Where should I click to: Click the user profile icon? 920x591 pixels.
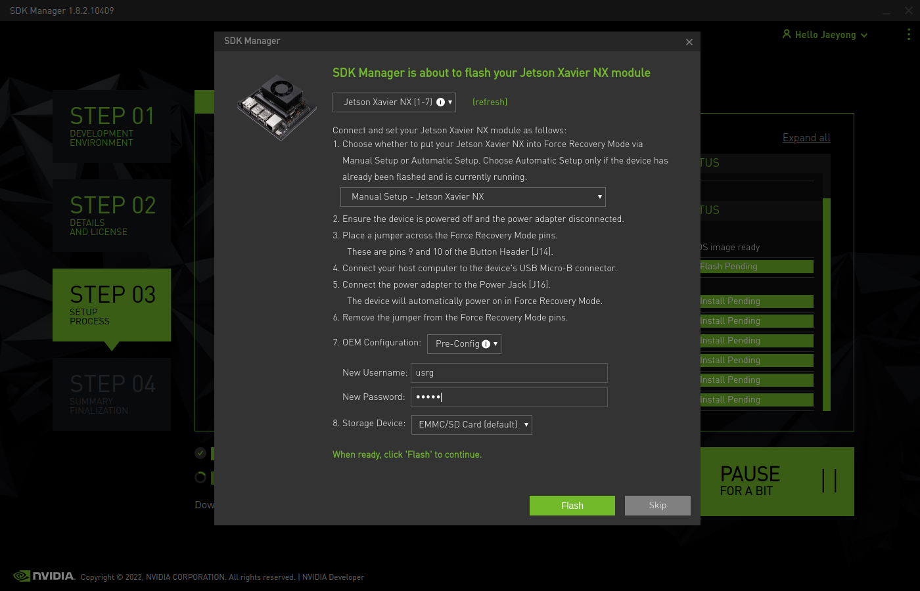787,33
